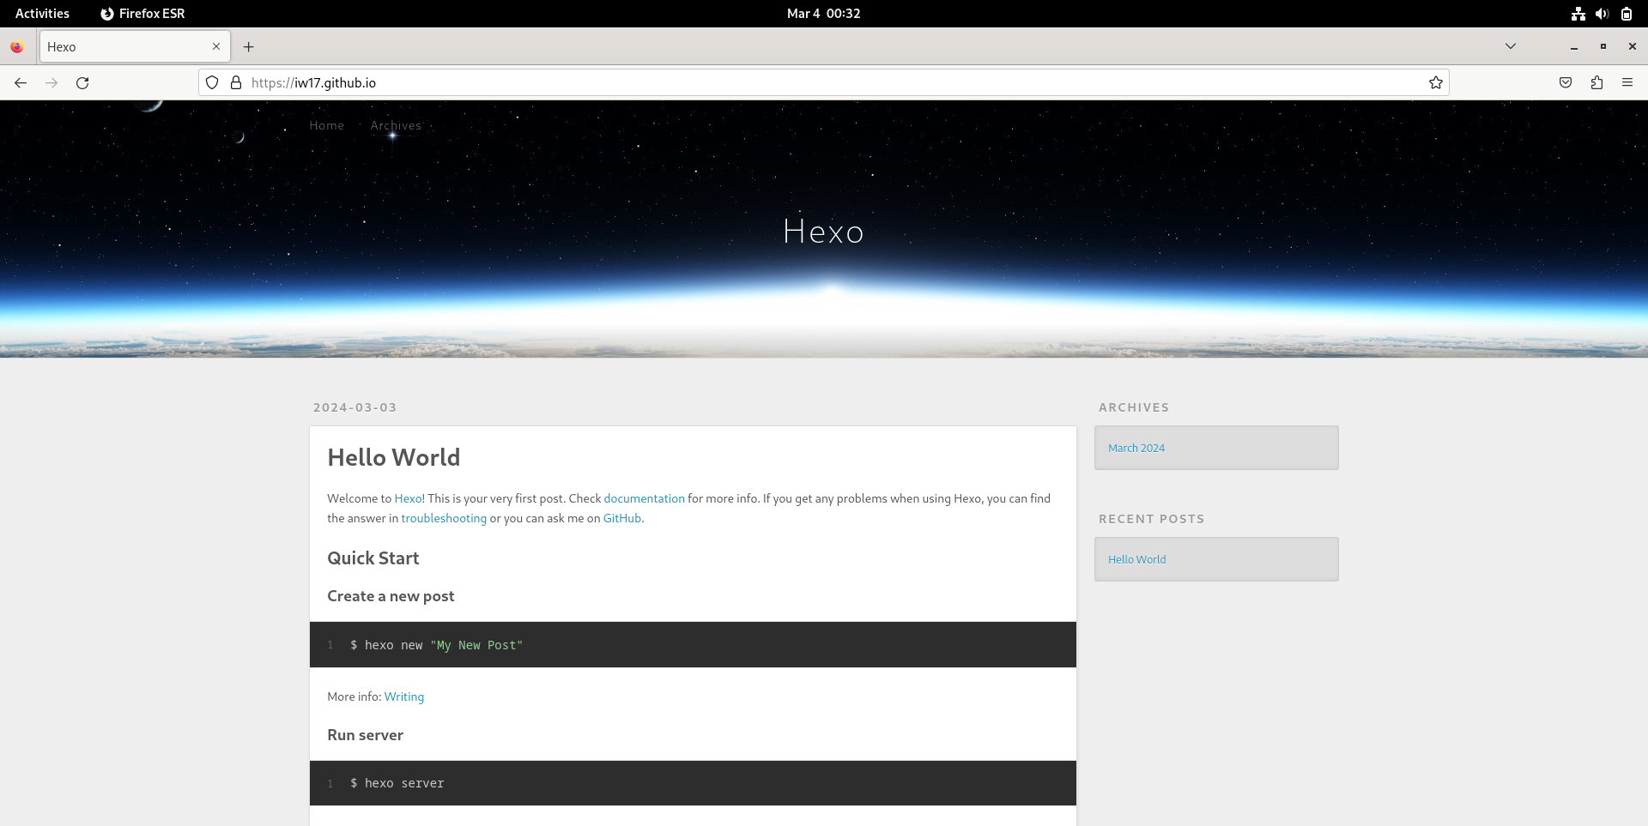
Task: Click the URL address bar
Action: [x=824, y=82]
